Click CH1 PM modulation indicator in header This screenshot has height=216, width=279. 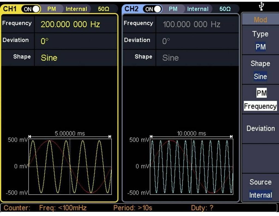click(51, 9)
